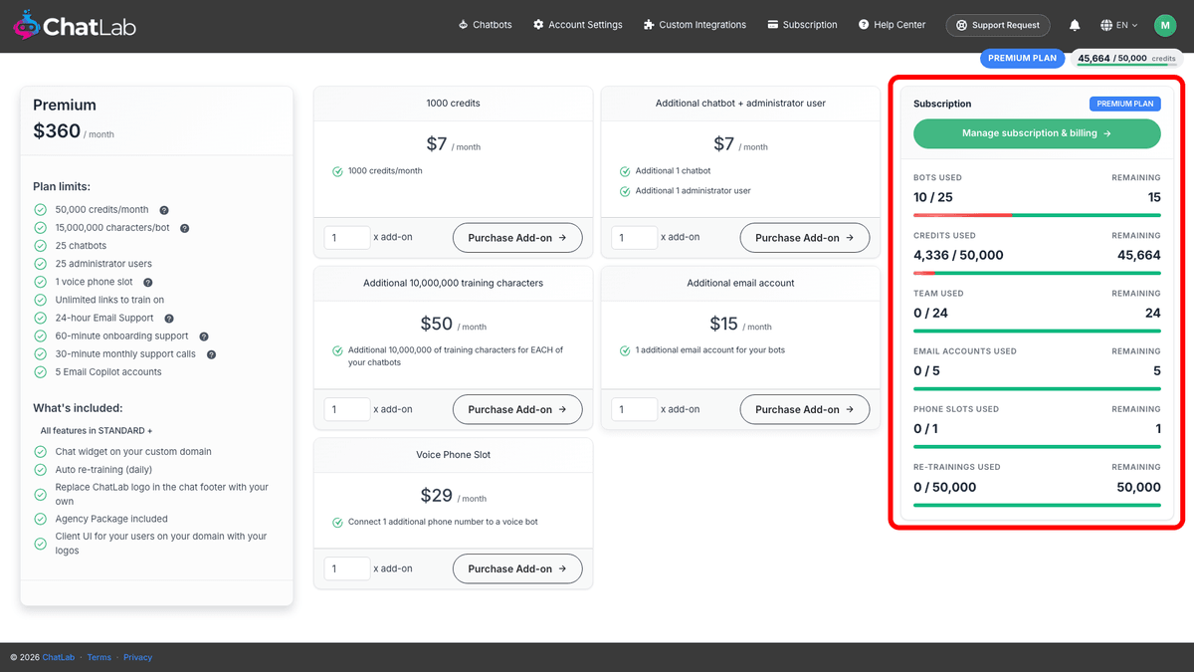Viewport: 1194px width, 672px height.
Task: Click the '10 / 25' bots used value
Action: 933,197
